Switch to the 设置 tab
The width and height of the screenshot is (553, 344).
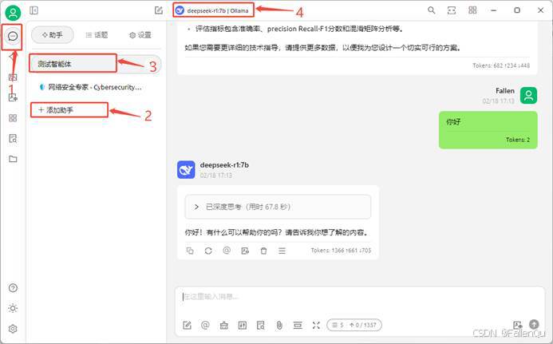point(140,35)
